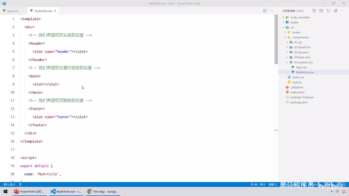Collapse the 05.named-slot folder

tap(303, 62)
